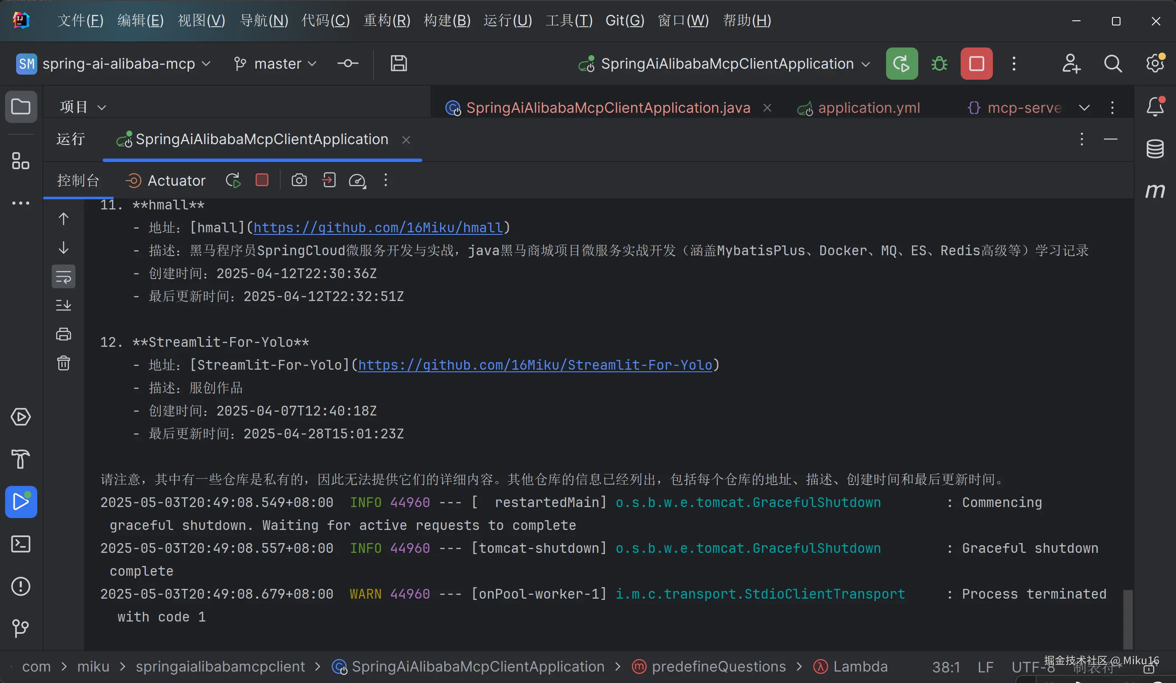Open the Terminal tool window
This screenshot has width=1176, height=683.
pyautogui.click(x=21, y=544)
